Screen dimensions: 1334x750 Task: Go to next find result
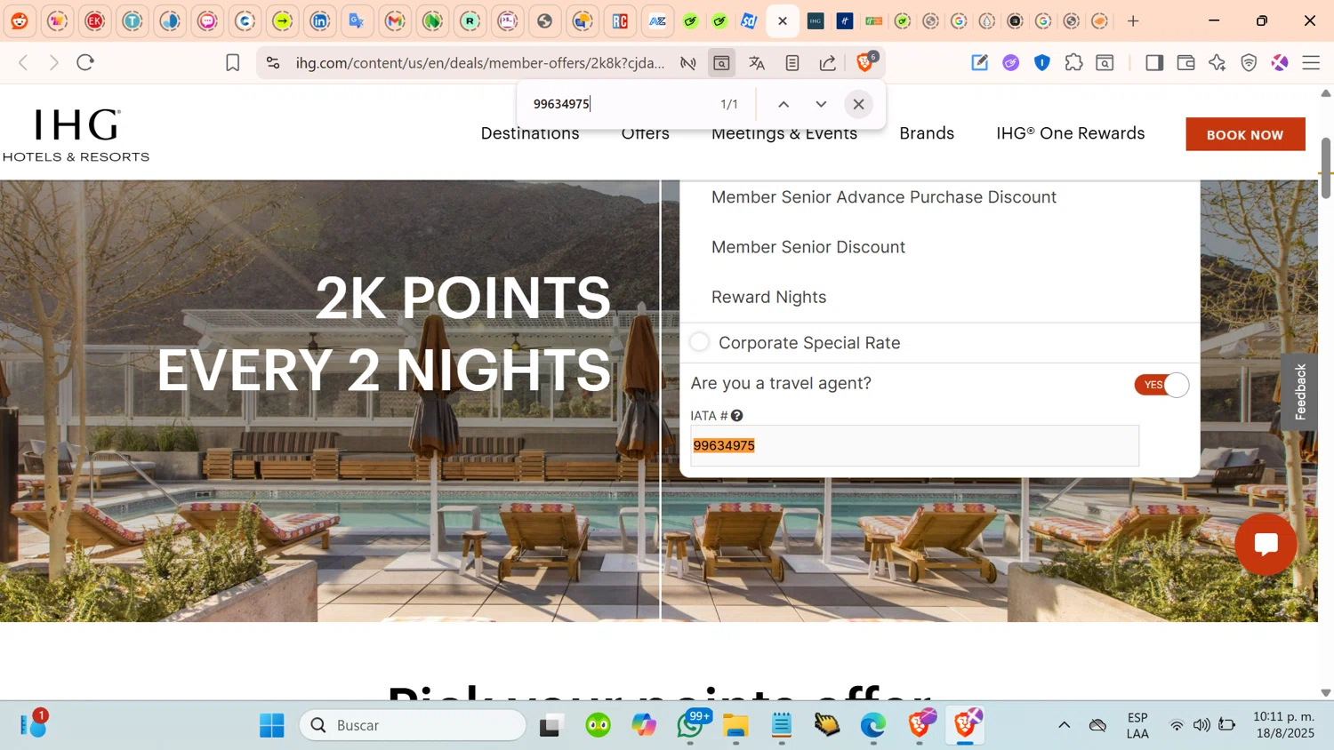pos(821,104)
